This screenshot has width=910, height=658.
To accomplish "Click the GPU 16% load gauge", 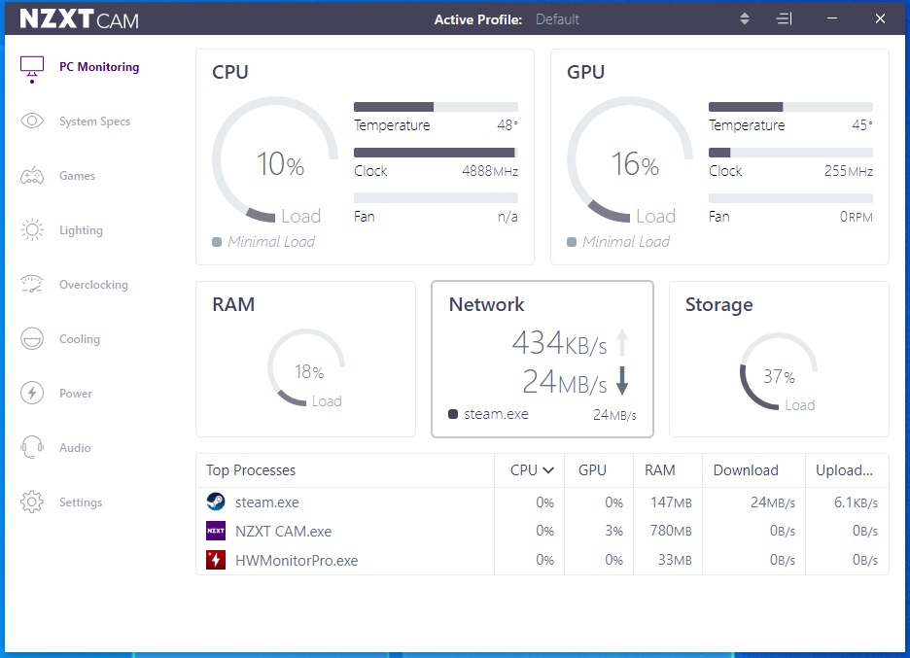I will 630,159.
